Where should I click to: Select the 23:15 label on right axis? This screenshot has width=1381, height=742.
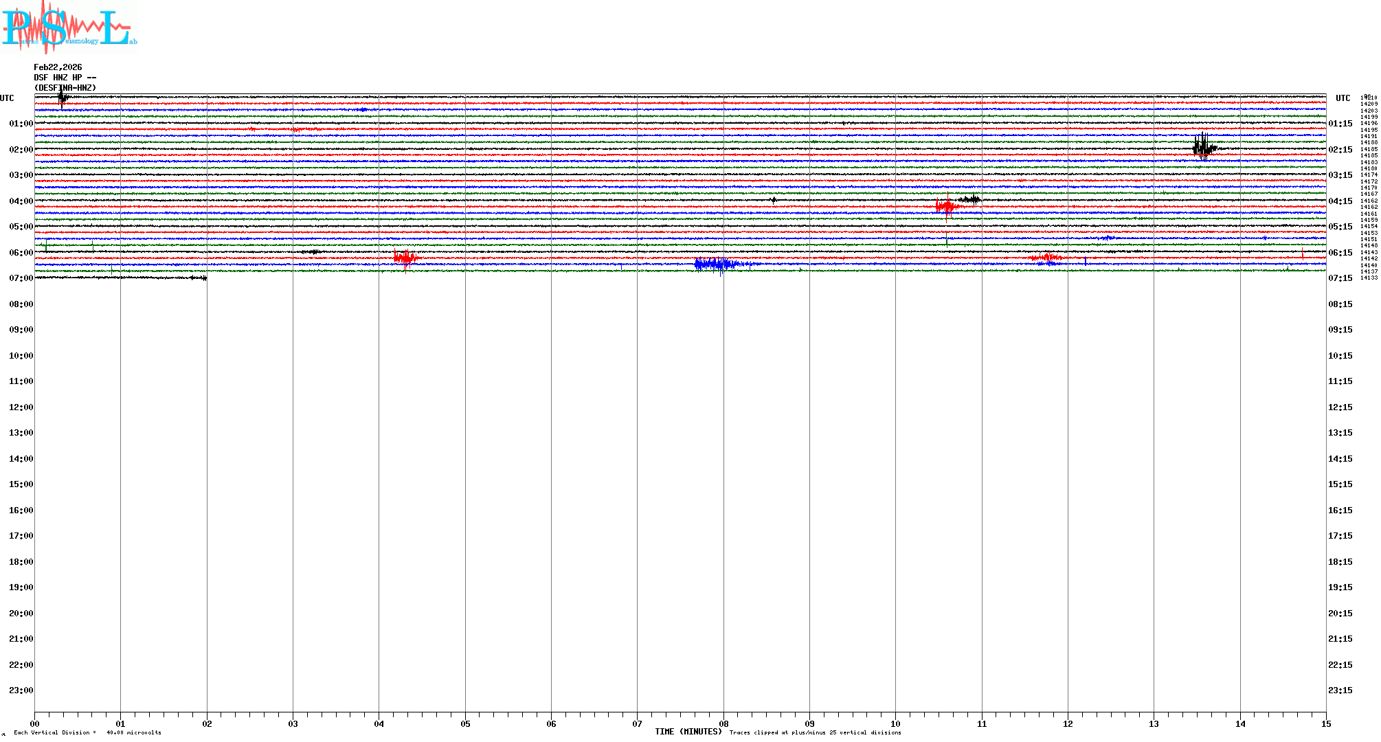(x=1340, y=690)
